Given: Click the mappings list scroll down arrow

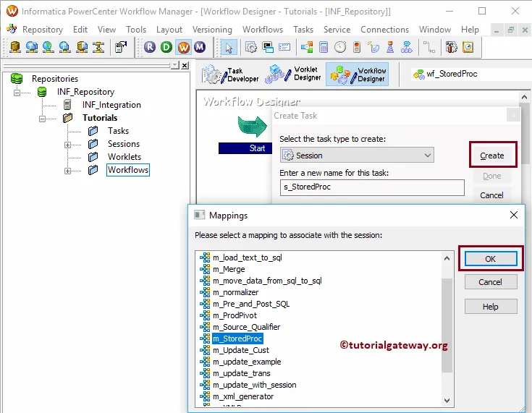Looking at the screenshot, I should tap(447, 401).
